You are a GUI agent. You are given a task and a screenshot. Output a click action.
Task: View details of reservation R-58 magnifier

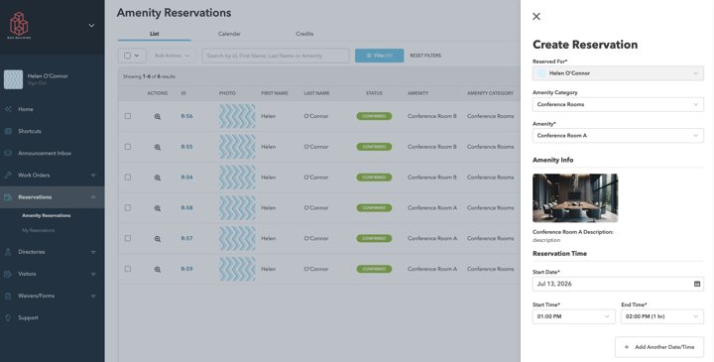(158, 208)
